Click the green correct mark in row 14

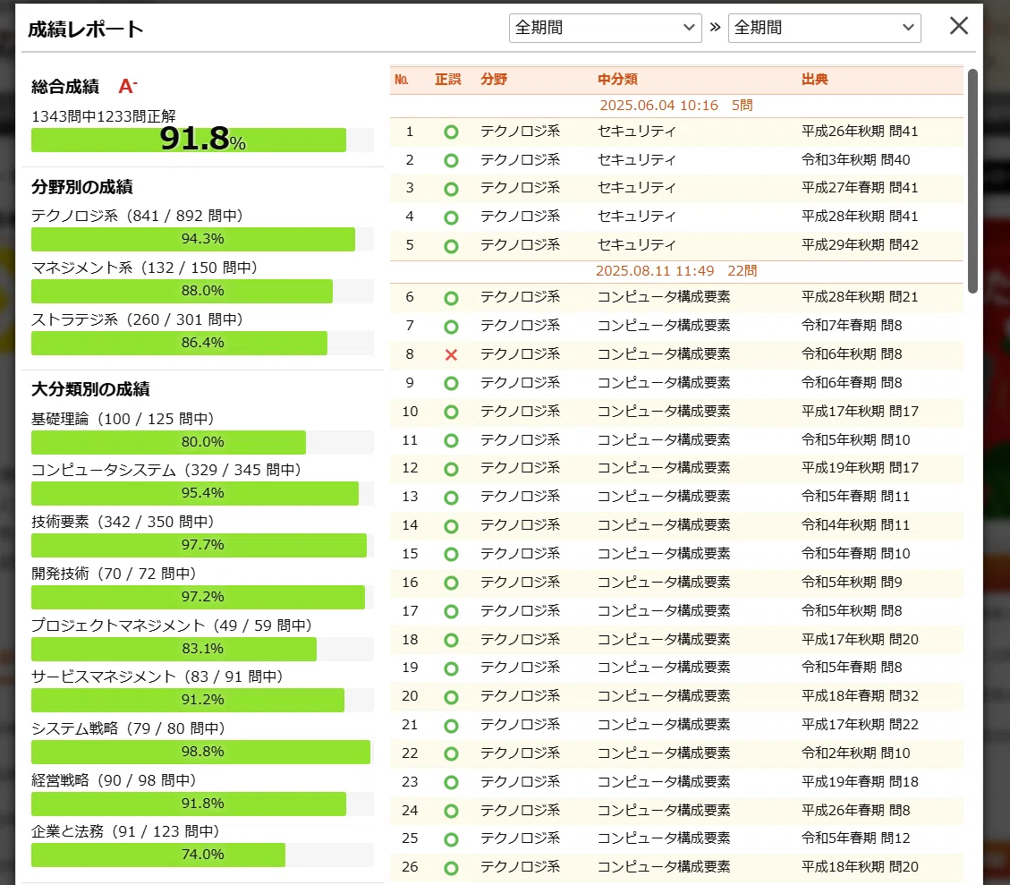point(451,526)
